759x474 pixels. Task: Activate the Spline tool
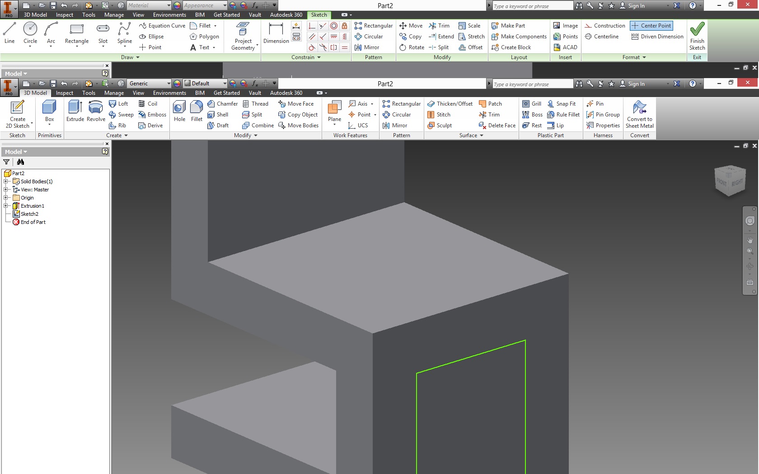125,33
